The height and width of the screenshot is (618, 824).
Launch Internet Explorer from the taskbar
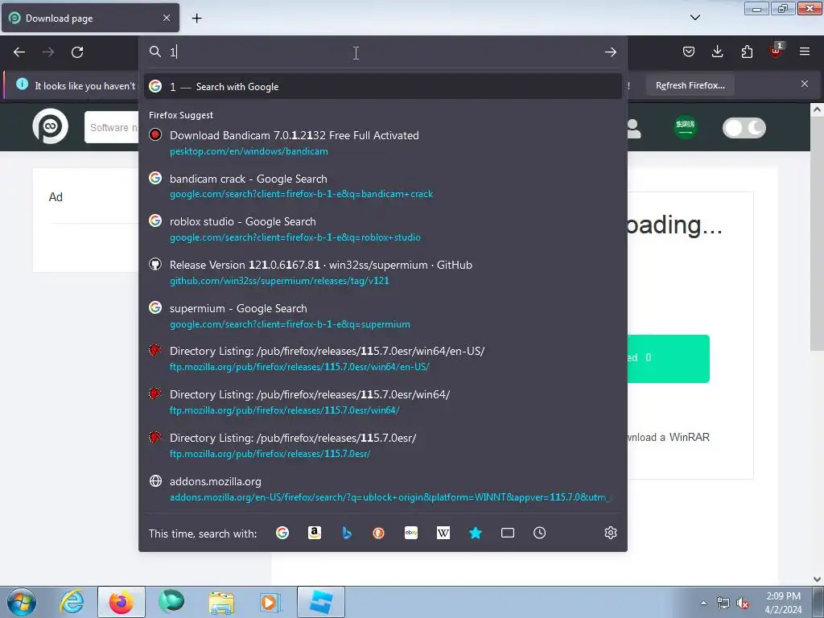click(72, 602)
